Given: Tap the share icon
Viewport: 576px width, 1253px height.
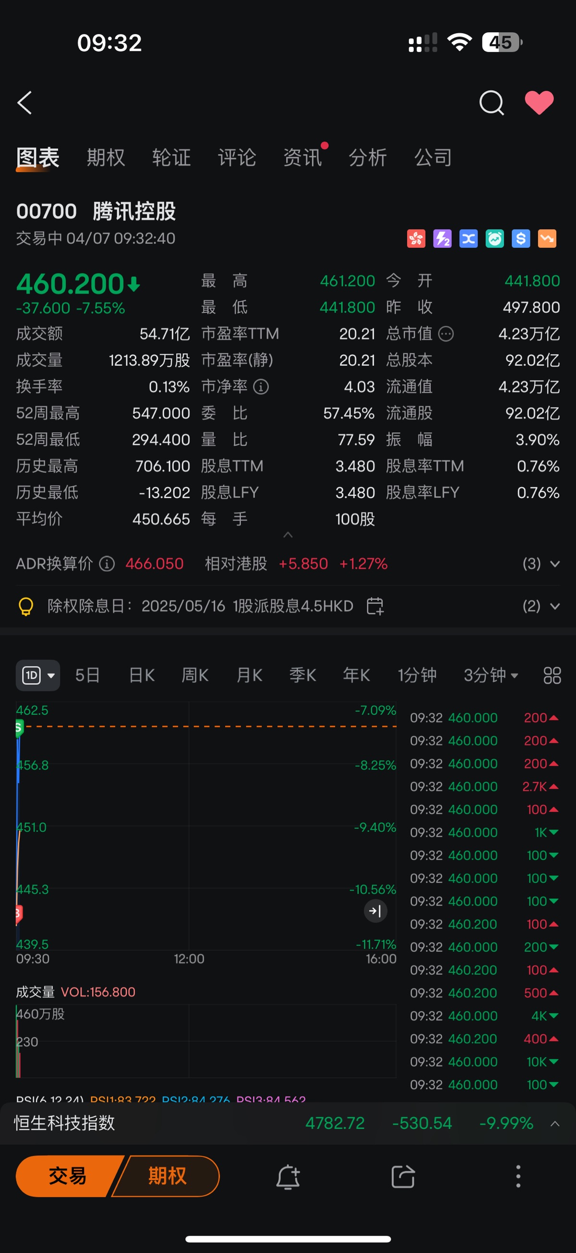Looking at the screenshot, I should tap(403, 1177).
